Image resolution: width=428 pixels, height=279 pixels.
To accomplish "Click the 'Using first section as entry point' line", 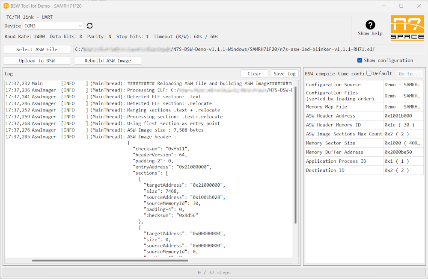I will click(173, 123).
